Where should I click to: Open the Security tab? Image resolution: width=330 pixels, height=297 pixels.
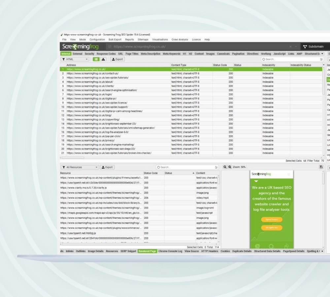click(x=89, y=54)
